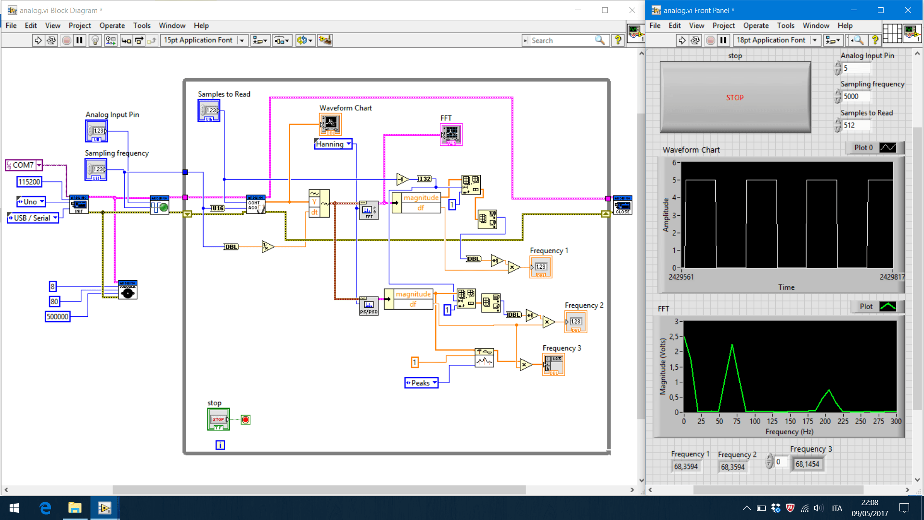Run the VI using the Run arrow
This screenshot has width=924, height=520.
(x=38, y=40)
